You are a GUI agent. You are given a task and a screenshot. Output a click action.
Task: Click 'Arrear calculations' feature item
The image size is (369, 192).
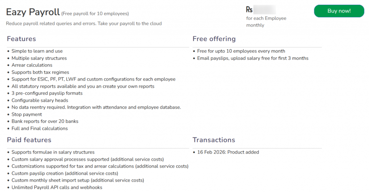click(x=32, y=65)
